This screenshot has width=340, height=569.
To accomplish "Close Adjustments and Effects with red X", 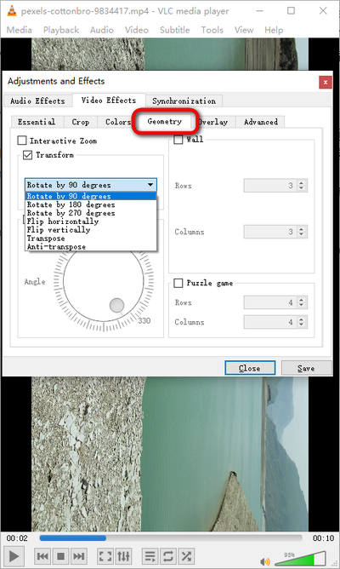I will (x=326, y=83).
